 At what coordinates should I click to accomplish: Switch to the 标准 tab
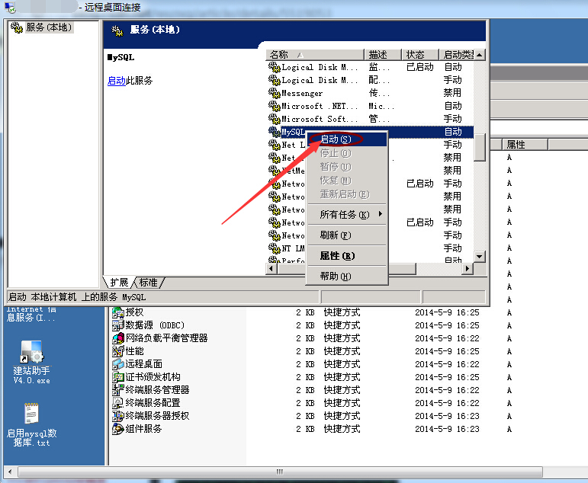[x=149, y=283]
